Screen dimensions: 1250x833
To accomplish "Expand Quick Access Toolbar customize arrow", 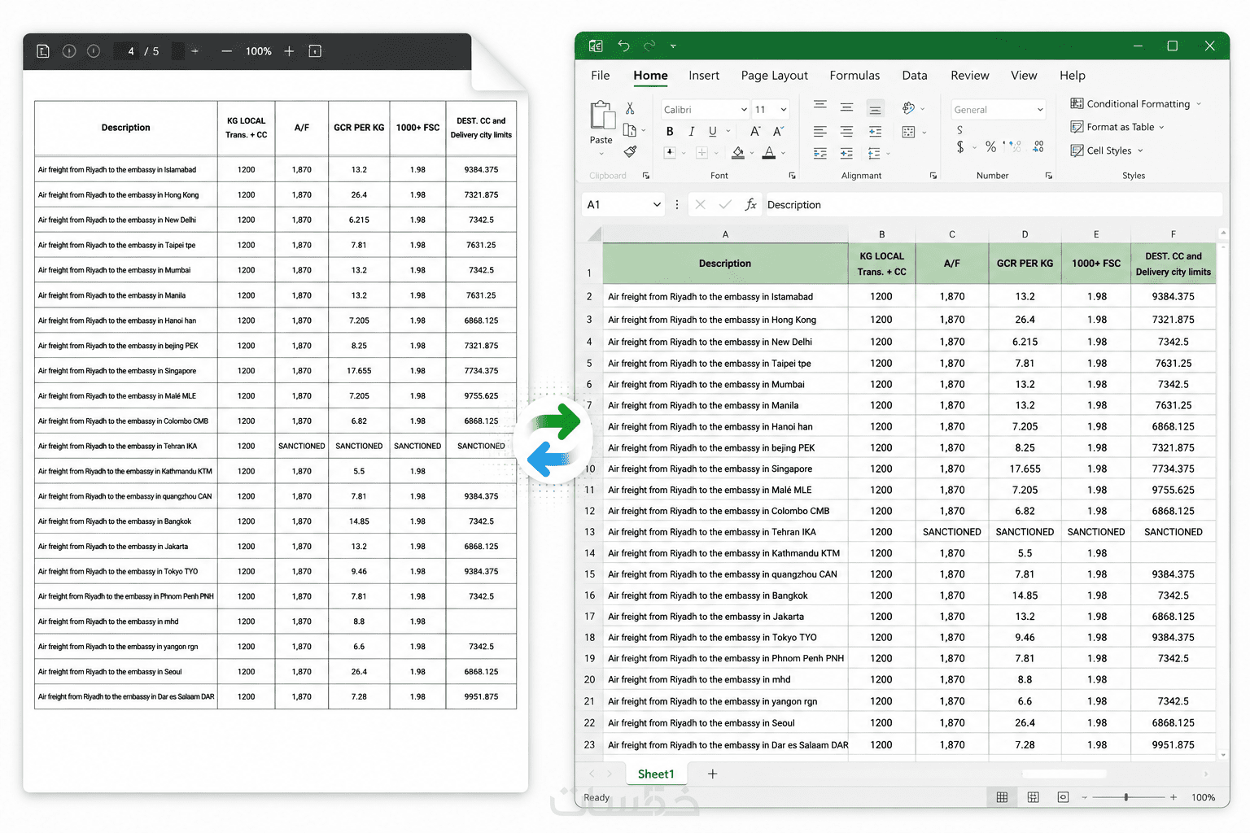I will tap(673, 46).
